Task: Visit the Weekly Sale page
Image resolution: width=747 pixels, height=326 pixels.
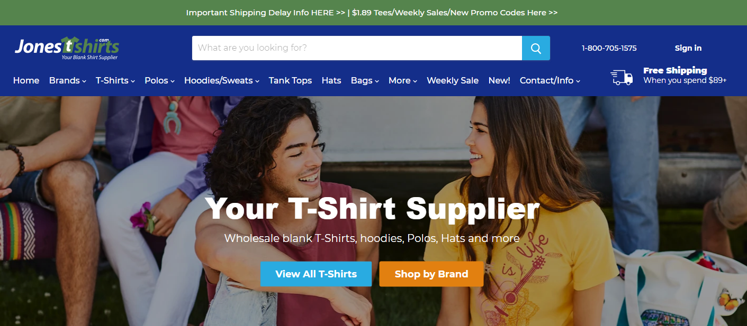Action: [x=453, y=80]
